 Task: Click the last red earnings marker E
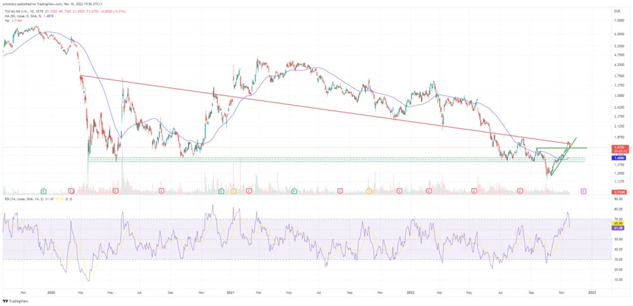coord(520,190)
